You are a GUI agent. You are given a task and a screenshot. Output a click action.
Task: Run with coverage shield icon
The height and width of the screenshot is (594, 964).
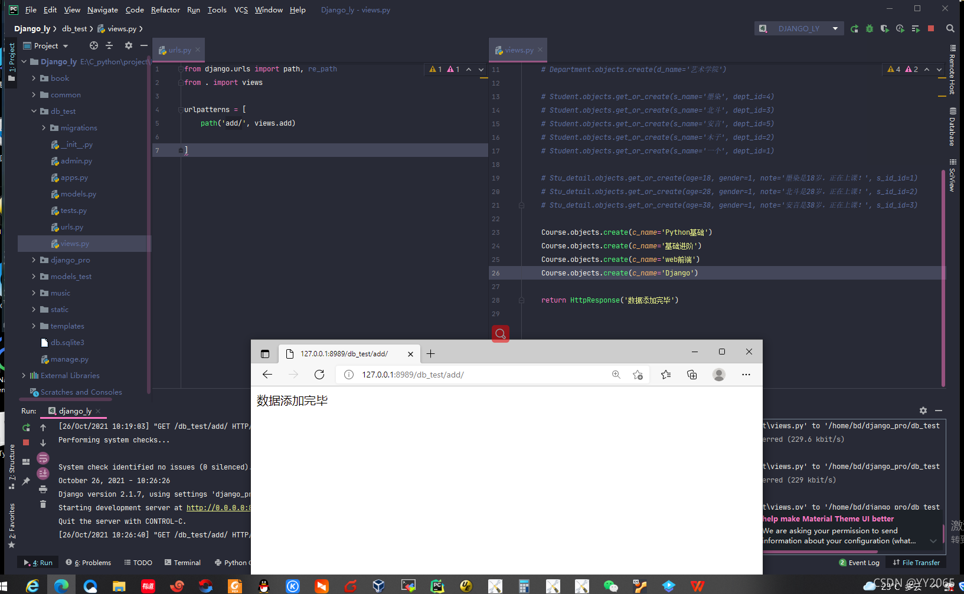[884, 28]
